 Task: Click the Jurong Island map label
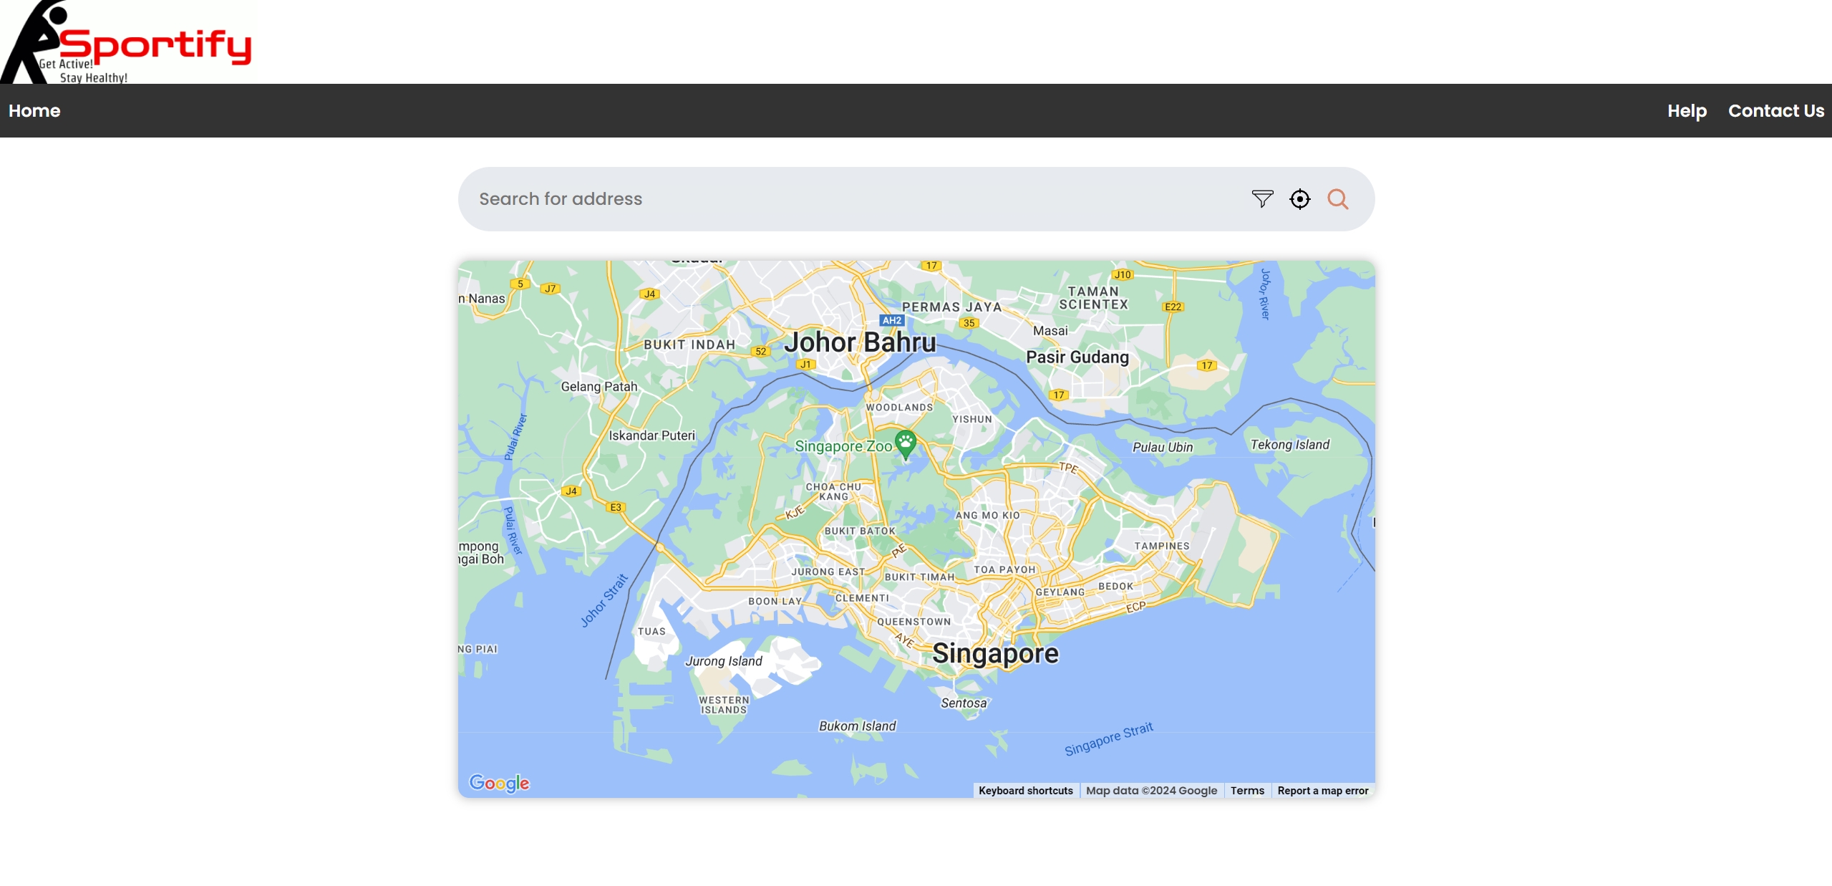pyautogui.click(x=724, y=661)
